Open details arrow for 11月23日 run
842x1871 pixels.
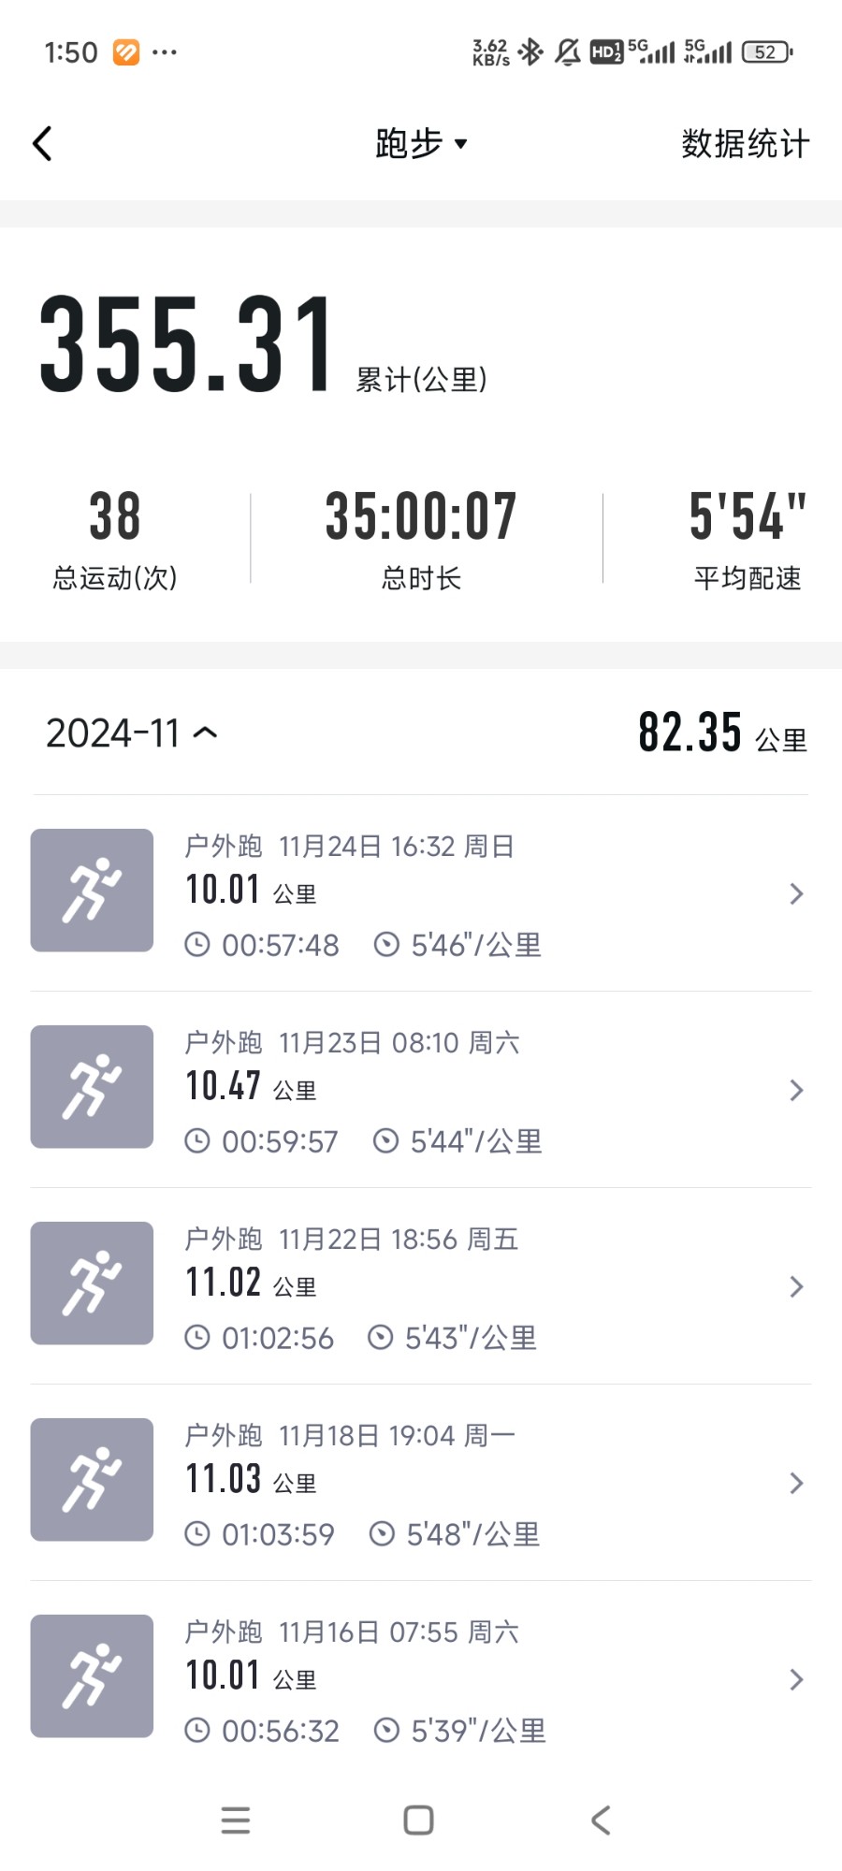pyautogui.click(x=796, y=1091)
